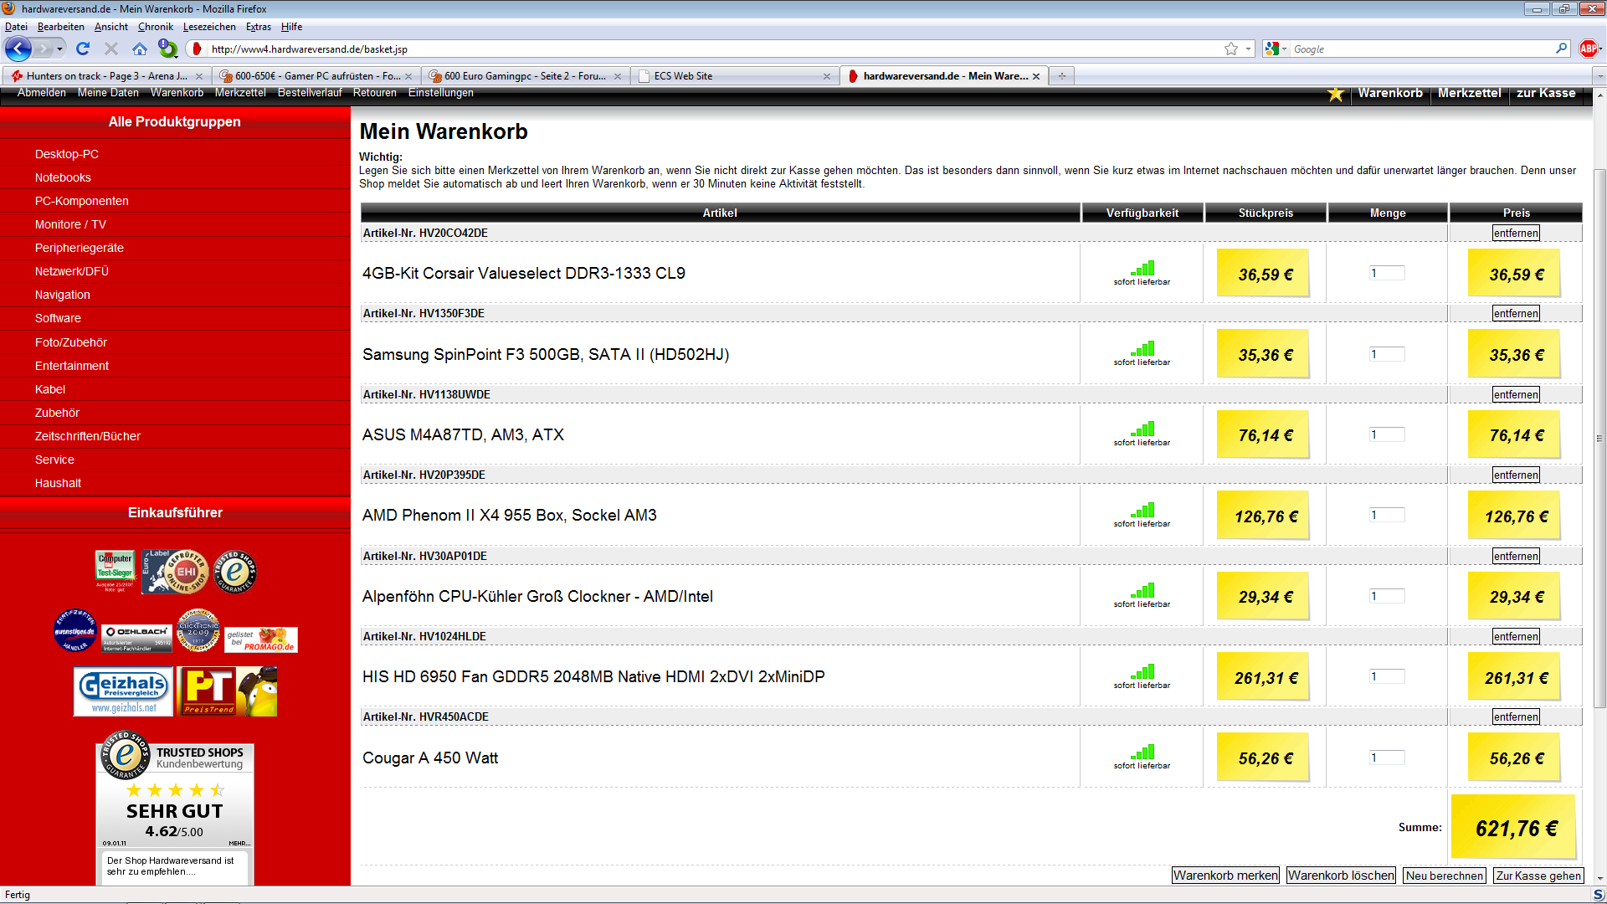
Task: Proceed with Zur Kasse gehen button
Action: pos(1538,876)
